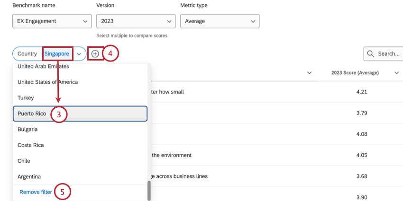The width and height of the screenshot is (403, 201).
Task: Click the country list scrollbar thumb
Action: coord(149,190)
